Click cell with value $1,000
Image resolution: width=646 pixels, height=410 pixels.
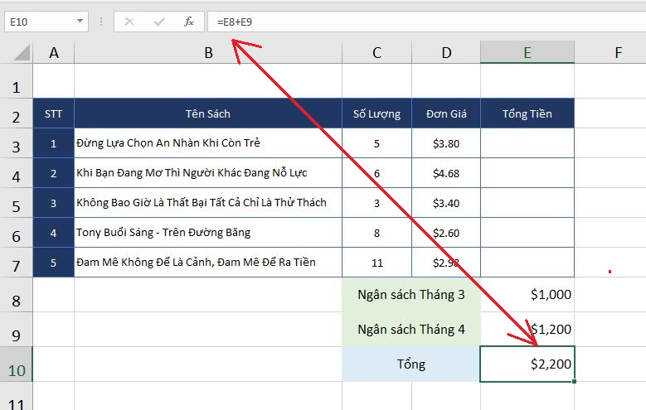(527, 295)
